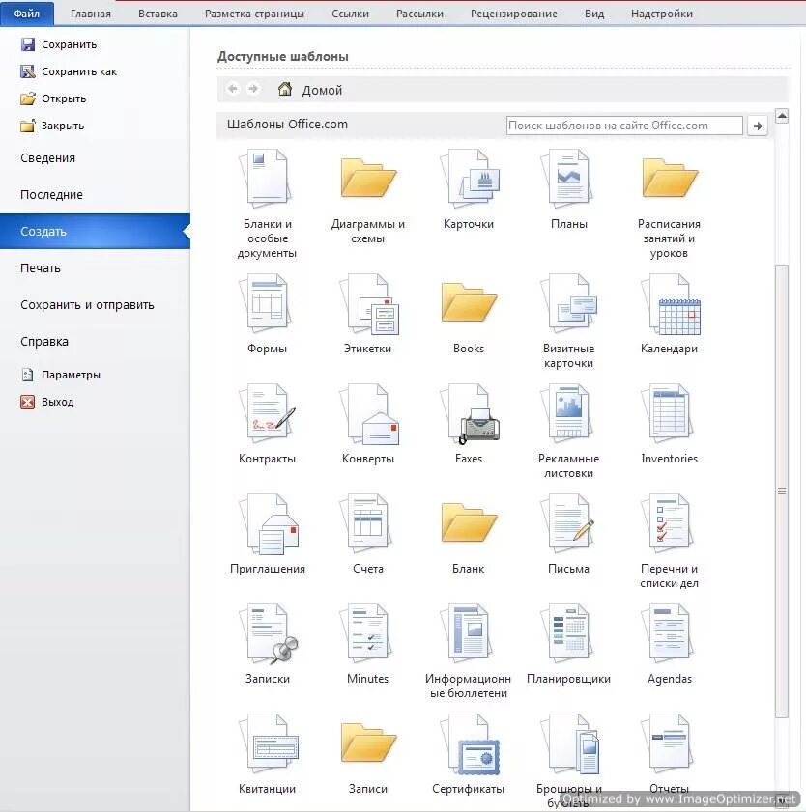Click Сохранить in the file menu
The image size is (806, 812).
[59, 44]
